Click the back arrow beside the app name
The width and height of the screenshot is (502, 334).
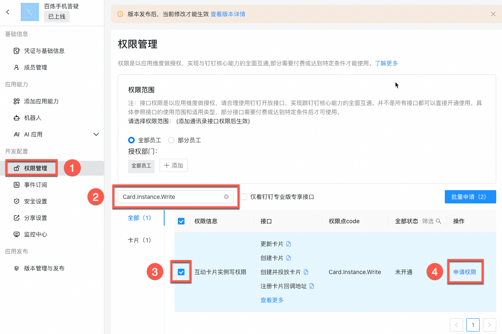pos(8,12)
